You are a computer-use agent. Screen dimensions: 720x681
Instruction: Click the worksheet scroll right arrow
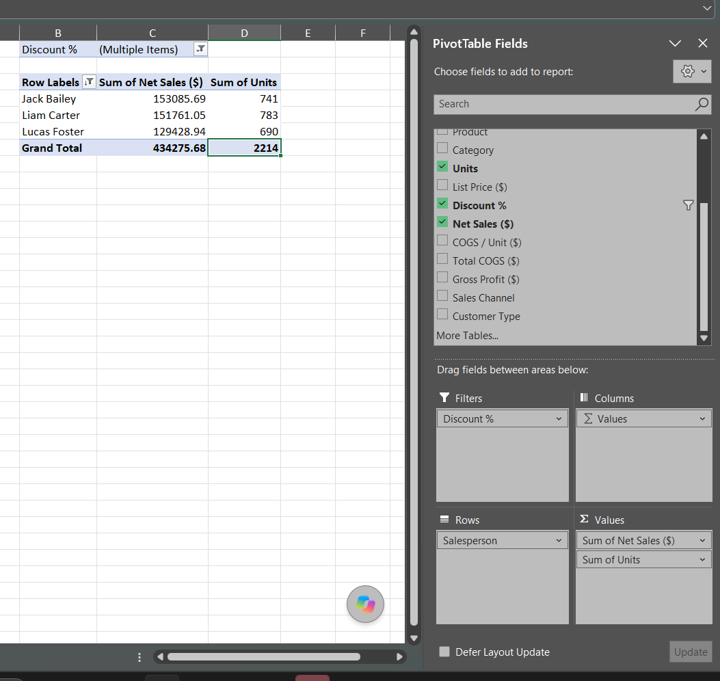pyautogui.click(x=399, y=657)
